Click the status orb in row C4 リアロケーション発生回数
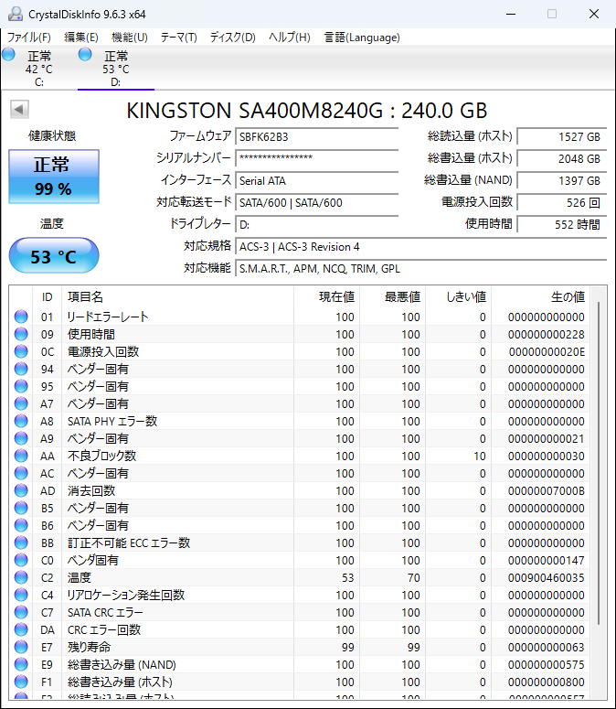Screen dimensions: 616x709 click(x=21, y=595)
